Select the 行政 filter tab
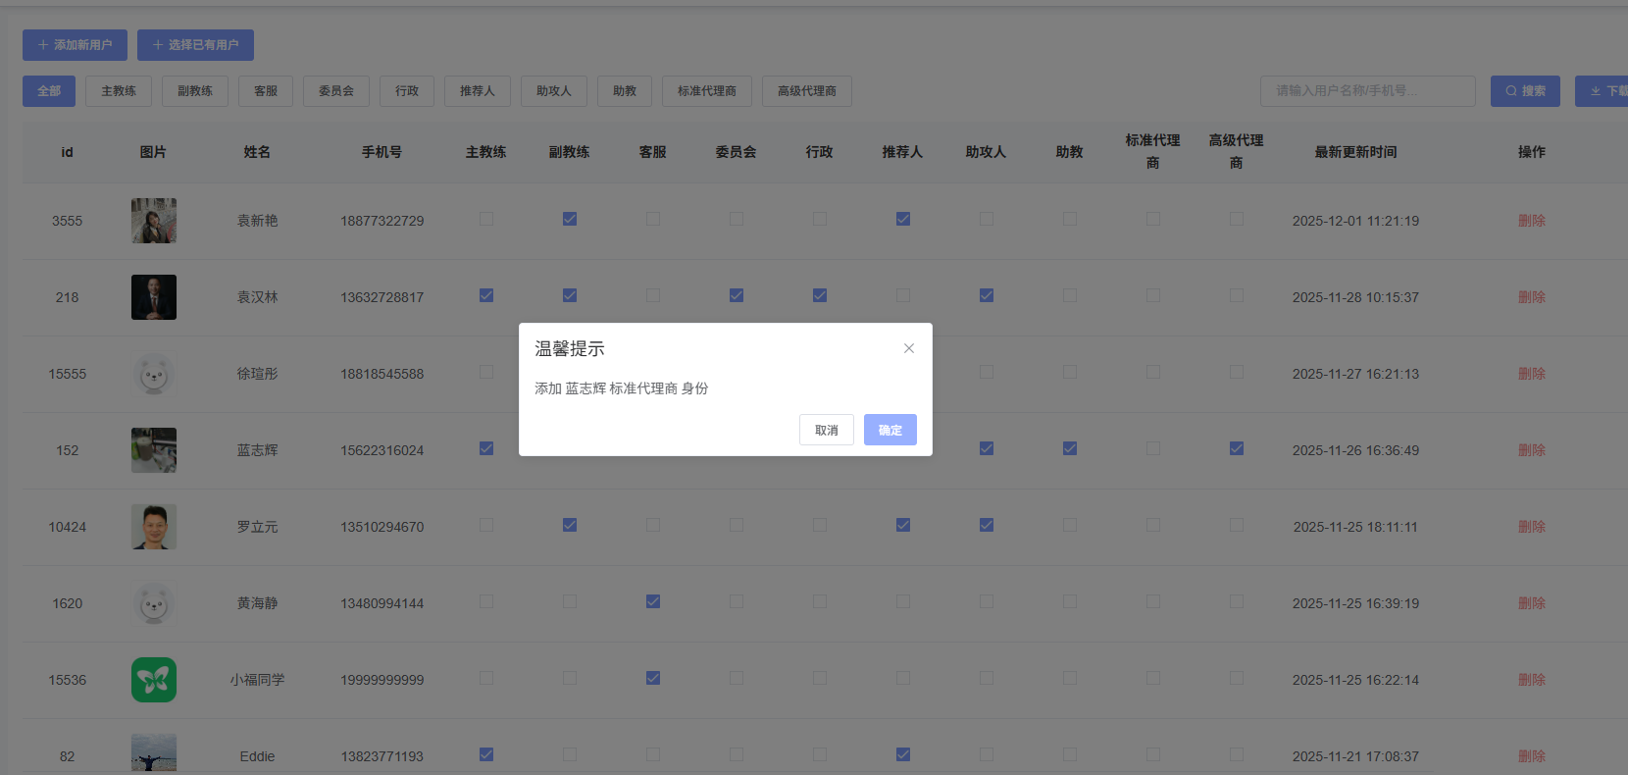The height and width of the screenshot is (775, 1628). click(407, 91)
